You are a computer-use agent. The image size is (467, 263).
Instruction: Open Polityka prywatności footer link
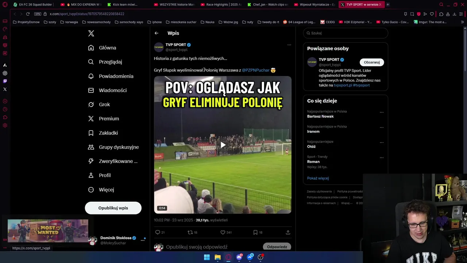point(350,191)
